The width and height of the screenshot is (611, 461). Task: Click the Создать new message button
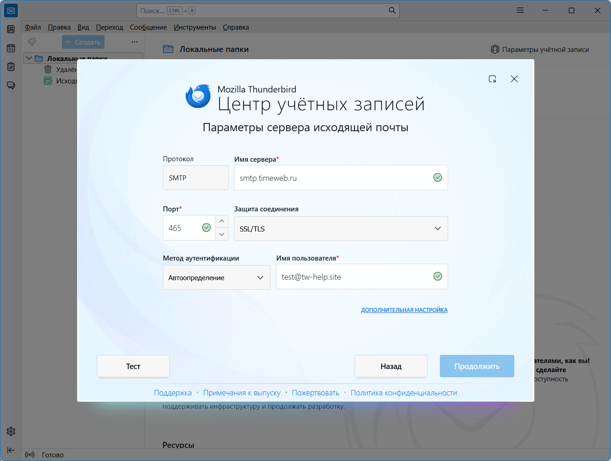83,42
